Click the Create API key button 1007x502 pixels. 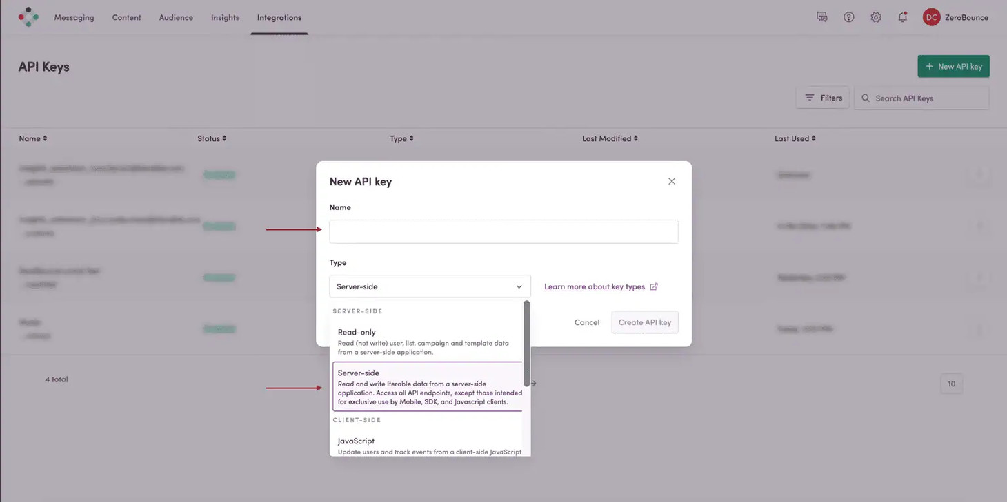click(644, 322)
